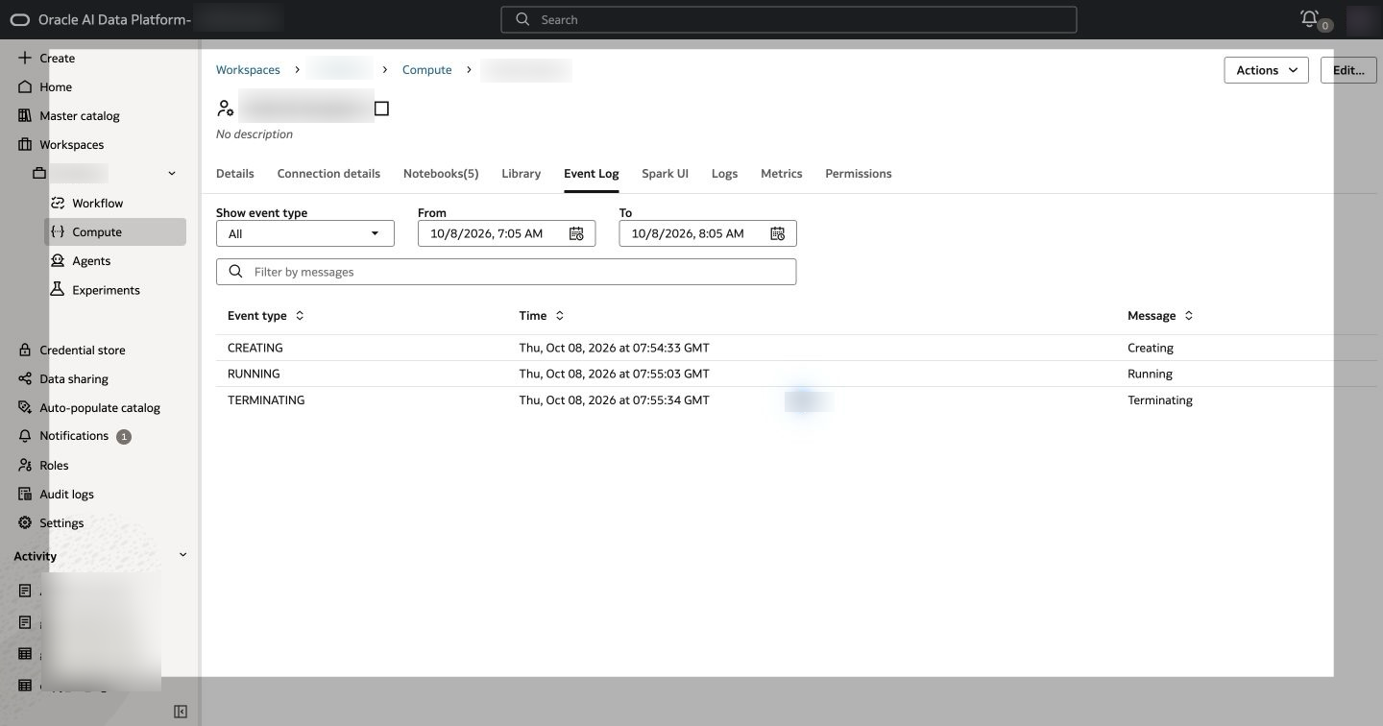The width and height of the screenshot is (1383, 726).
Task: Open the Spark UI tab
Action: pyautogui.click(x=665, y=174)
